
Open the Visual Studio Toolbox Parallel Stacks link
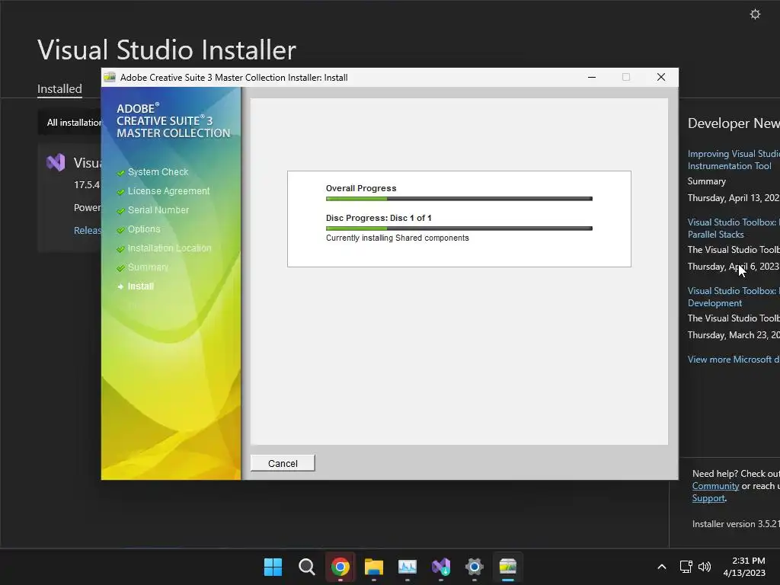734,229
